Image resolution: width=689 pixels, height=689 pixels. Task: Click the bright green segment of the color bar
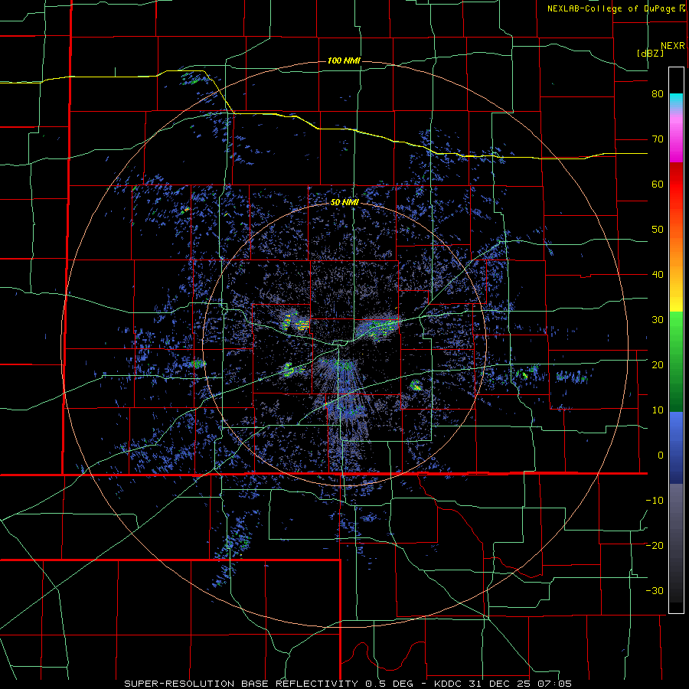click(676, 328)
